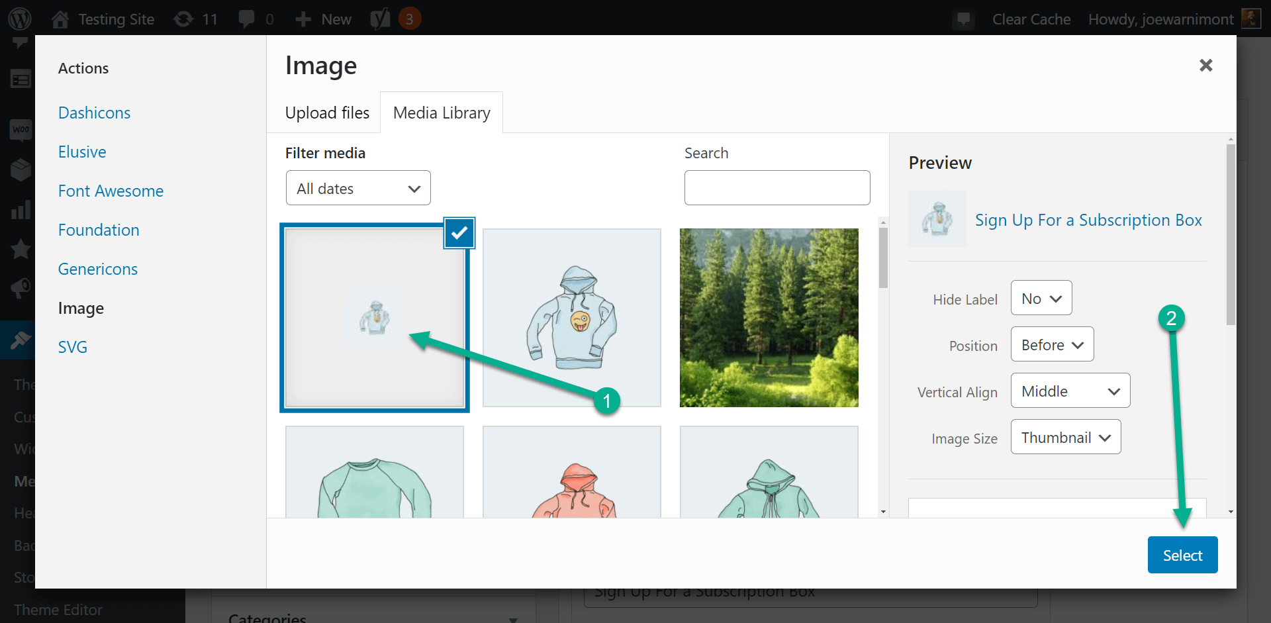Click inside the media Search field
The width and height of the screenshot is (1271, 623).
[x=777, y=187]
